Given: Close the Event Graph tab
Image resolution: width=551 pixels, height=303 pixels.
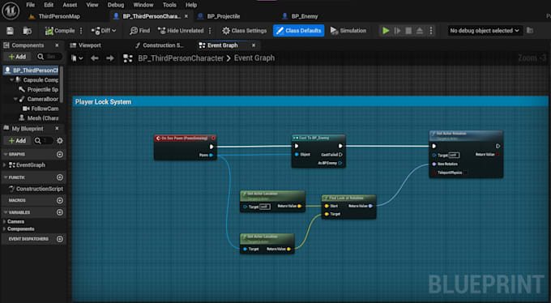Looking at the screenshot, I should point(254,45).
